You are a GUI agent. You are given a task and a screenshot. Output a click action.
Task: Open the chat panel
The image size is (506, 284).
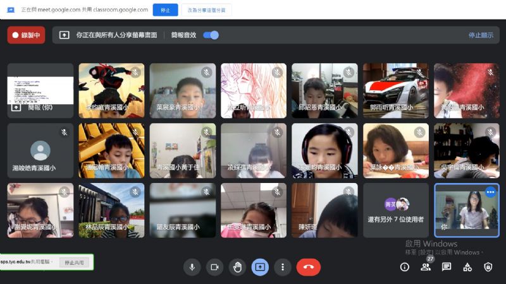[447, 267]
